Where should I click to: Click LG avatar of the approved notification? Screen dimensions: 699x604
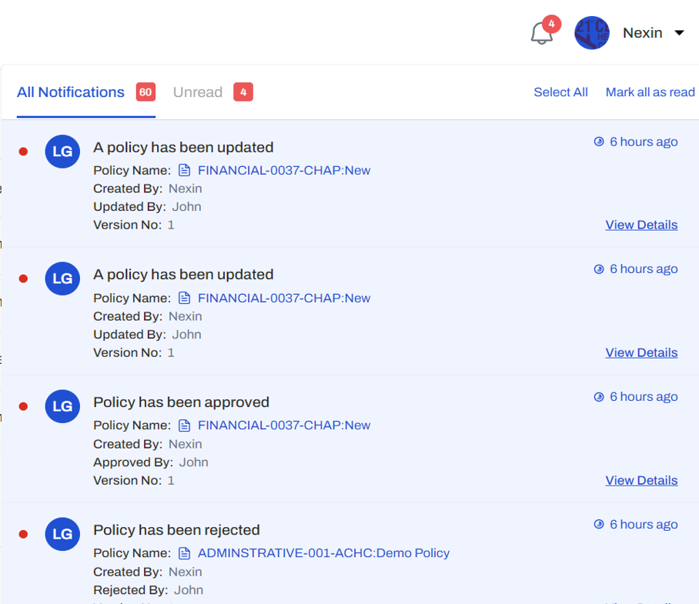(62, 406)
